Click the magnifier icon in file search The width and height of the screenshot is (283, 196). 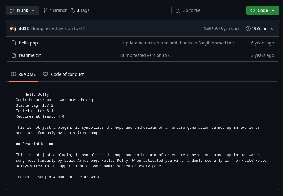[177, 11]
